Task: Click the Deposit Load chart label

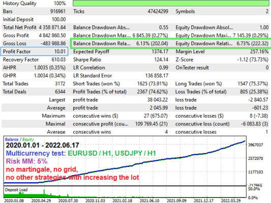Action: 16,190
